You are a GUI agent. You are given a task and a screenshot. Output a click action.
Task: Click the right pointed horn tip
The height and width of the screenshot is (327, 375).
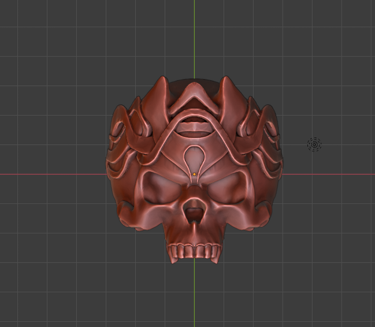tap(226, 81)
